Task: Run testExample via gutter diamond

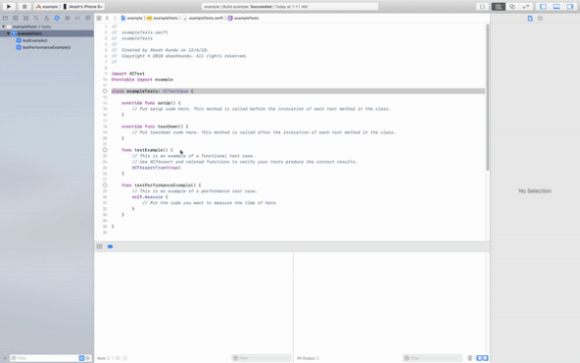Action: 105,150
